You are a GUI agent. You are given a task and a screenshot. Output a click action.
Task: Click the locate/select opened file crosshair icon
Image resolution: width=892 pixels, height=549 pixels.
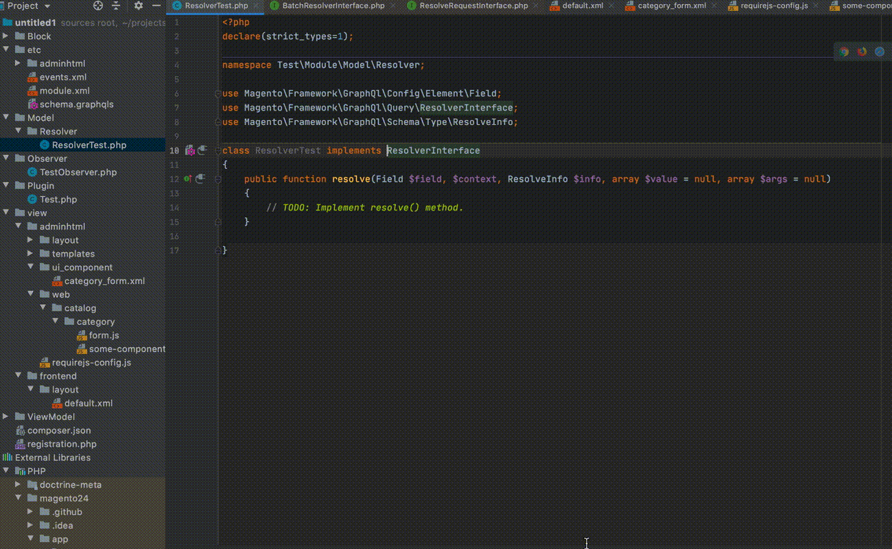coord(97,5)
